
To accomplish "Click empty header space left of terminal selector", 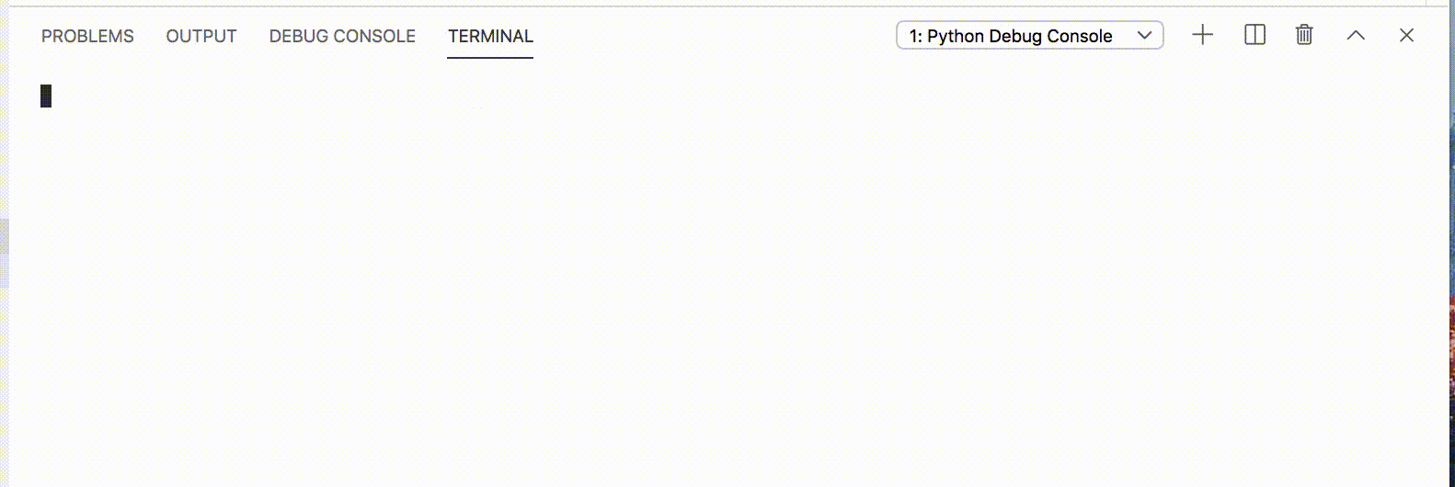I will (x=717, y=36).
